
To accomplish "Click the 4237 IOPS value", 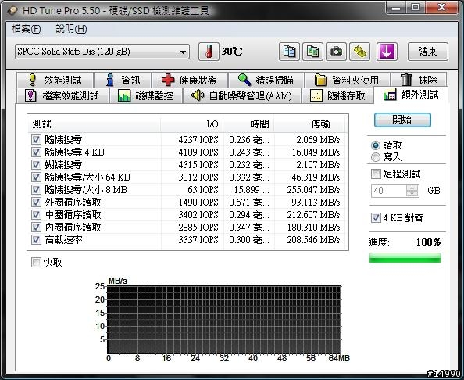I will click(198, 139).
